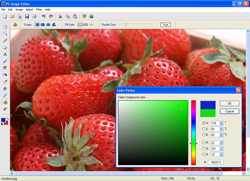Click the Save floppy disk icon
Image resolution: width=250 pixels, height=181 pixels.
27,16
